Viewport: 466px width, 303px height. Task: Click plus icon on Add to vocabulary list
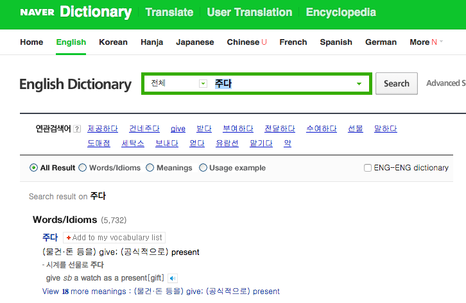[69, 237]
